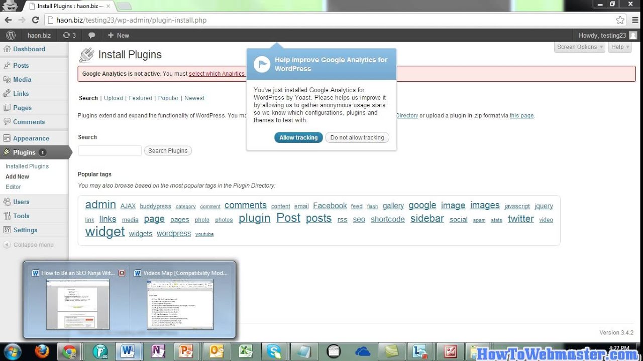Switch to the Newest plugins tab

pos(194,98)
